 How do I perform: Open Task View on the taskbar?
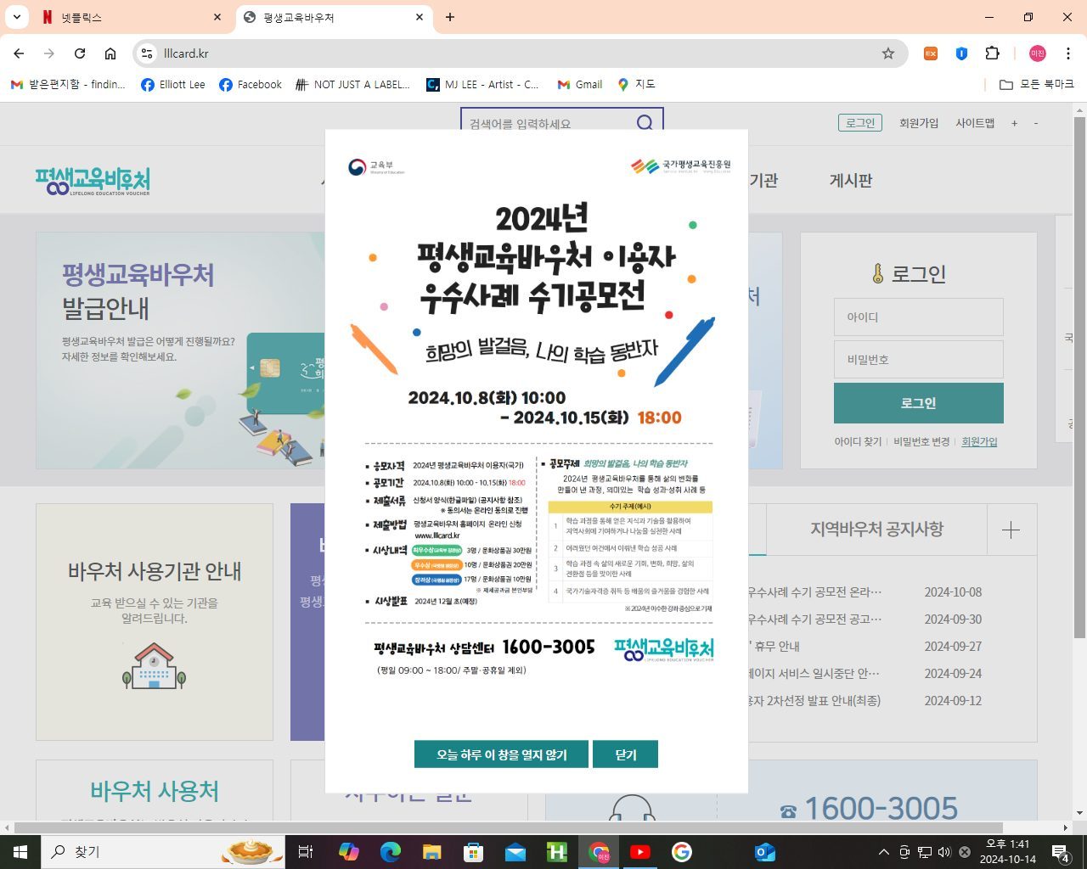coord(306,851)
